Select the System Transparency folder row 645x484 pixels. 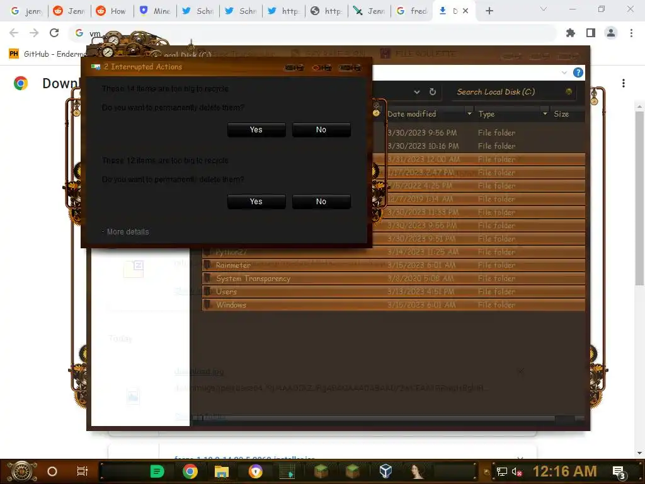point(393,278)
